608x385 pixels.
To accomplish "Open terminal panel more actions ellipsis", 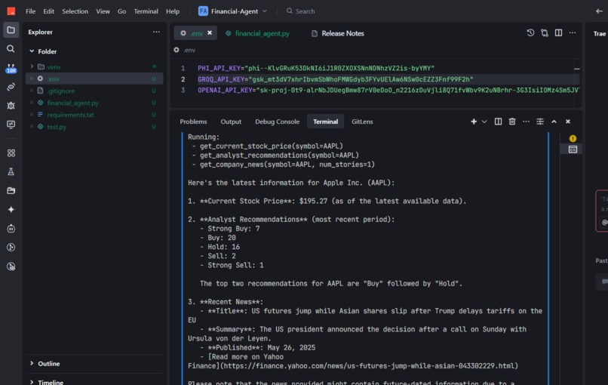I will point(526,122).
